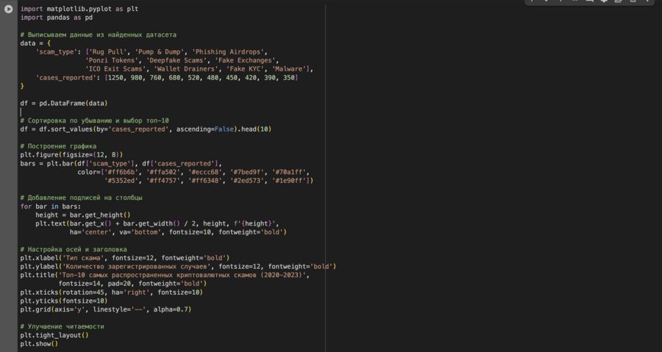Click the '#1e90ff' color string
Screen dimensions: 662x352
pos(289,181)
